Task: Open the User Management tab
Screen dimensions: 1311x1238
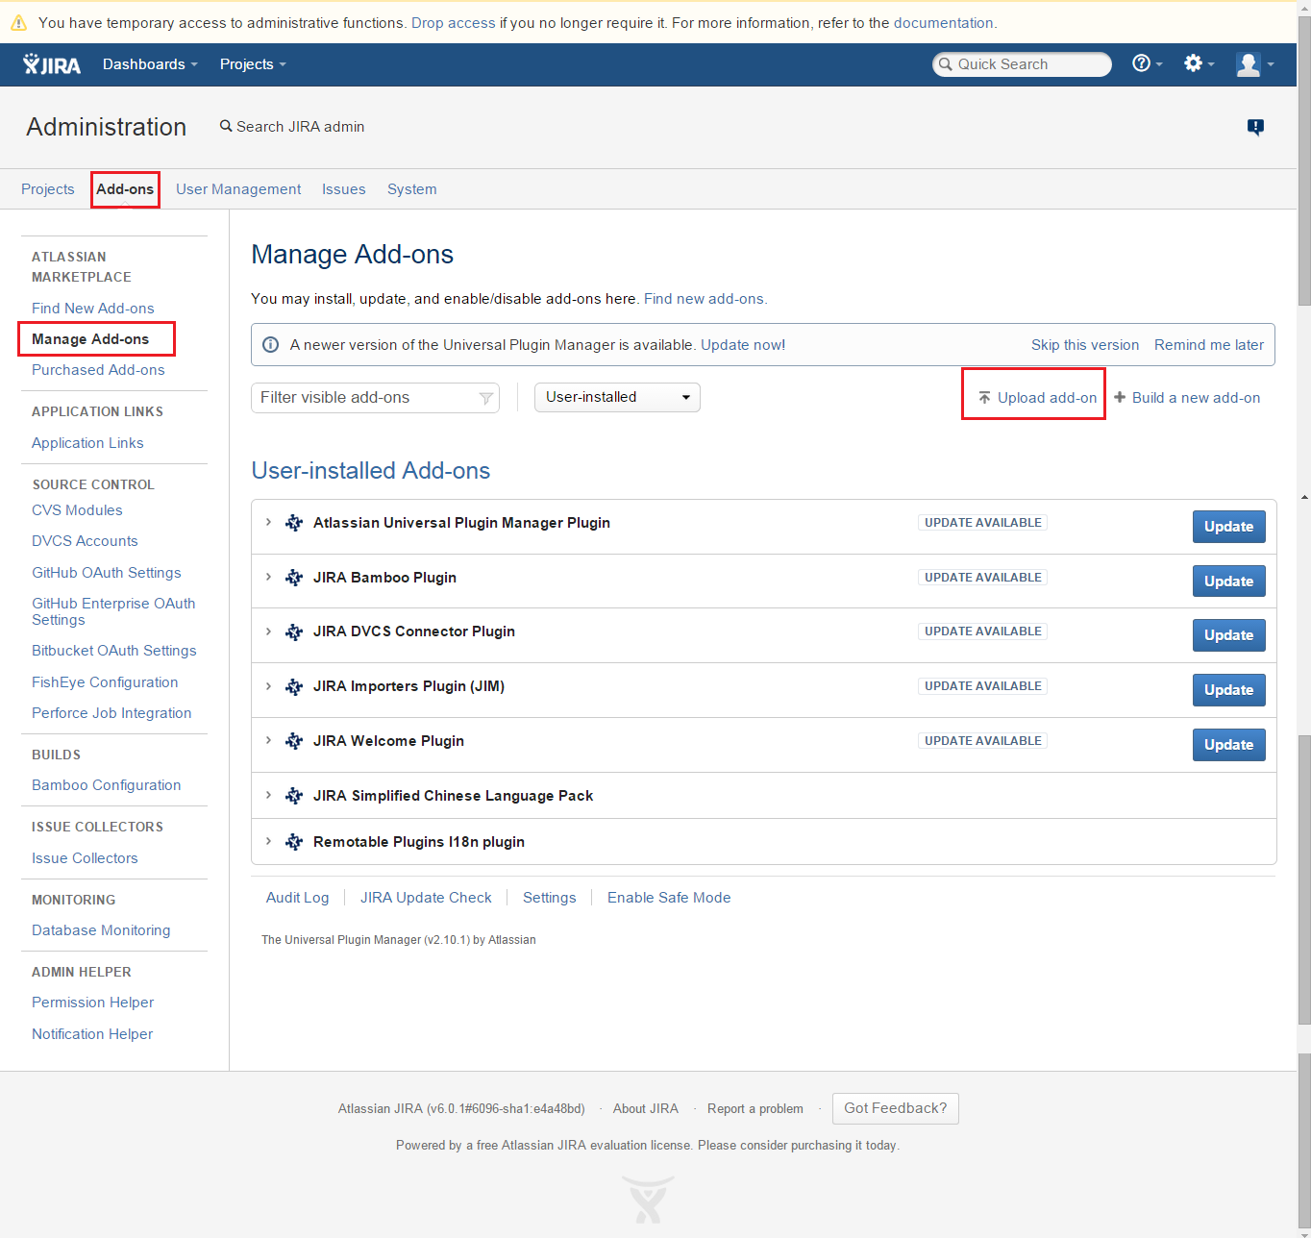Action: point(238,189)
